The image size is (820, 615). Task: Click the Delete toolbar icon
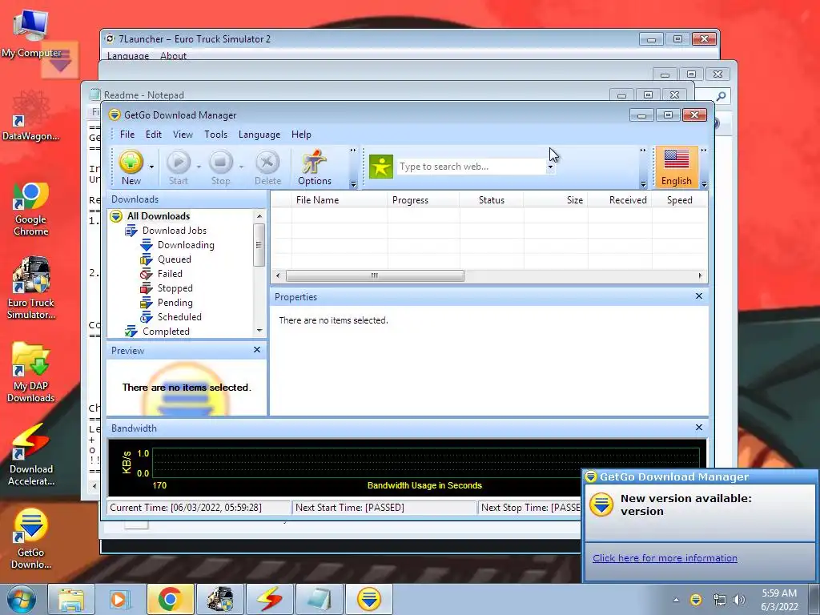pyautogui.click(x=267, y=167)
